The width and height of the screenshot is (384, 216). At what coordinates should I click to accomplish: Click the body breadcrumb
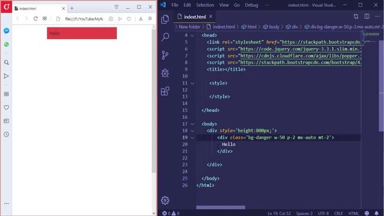271,26
